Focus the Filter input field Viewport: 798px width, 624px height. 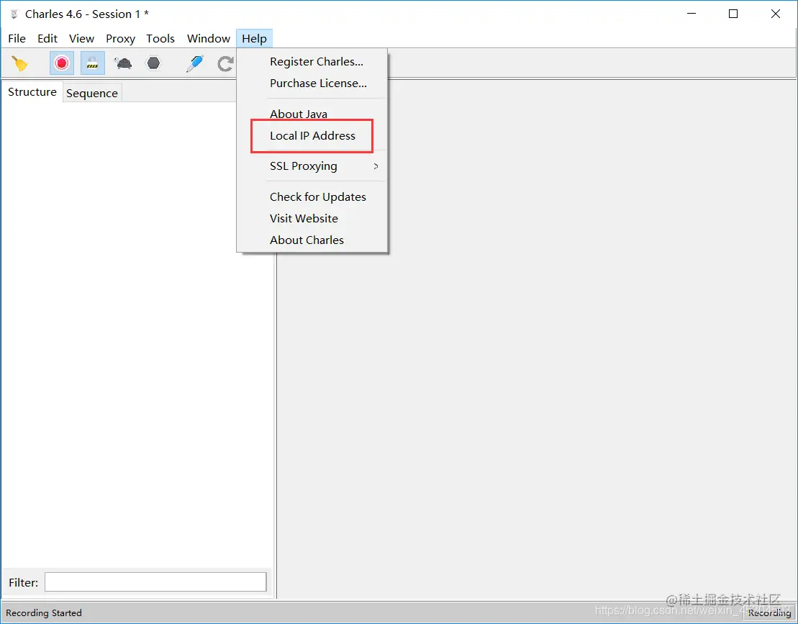tap(155, 582)
